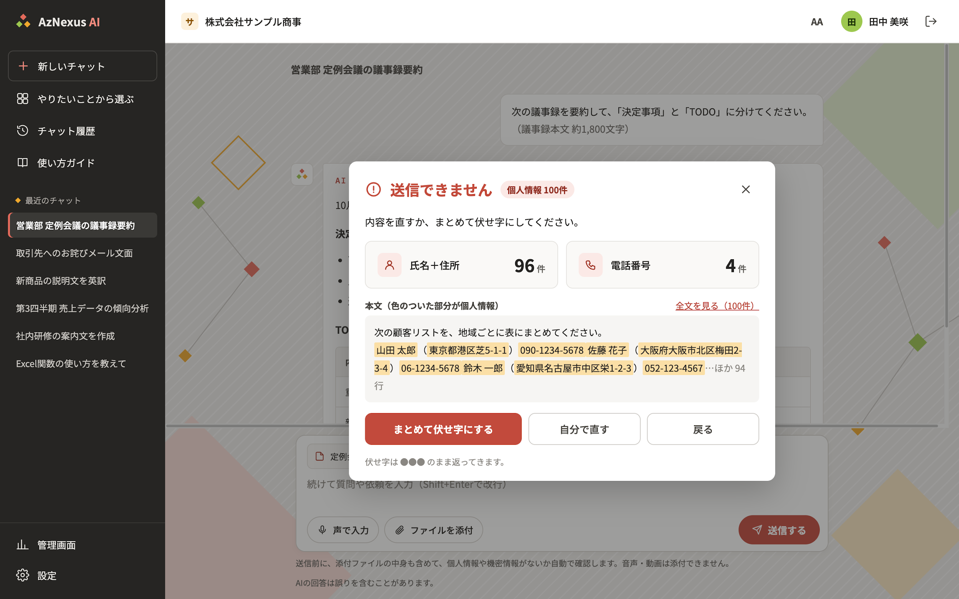Open チャット履歴 clock icon
This screenshot has width=959, height=599.
23,131
